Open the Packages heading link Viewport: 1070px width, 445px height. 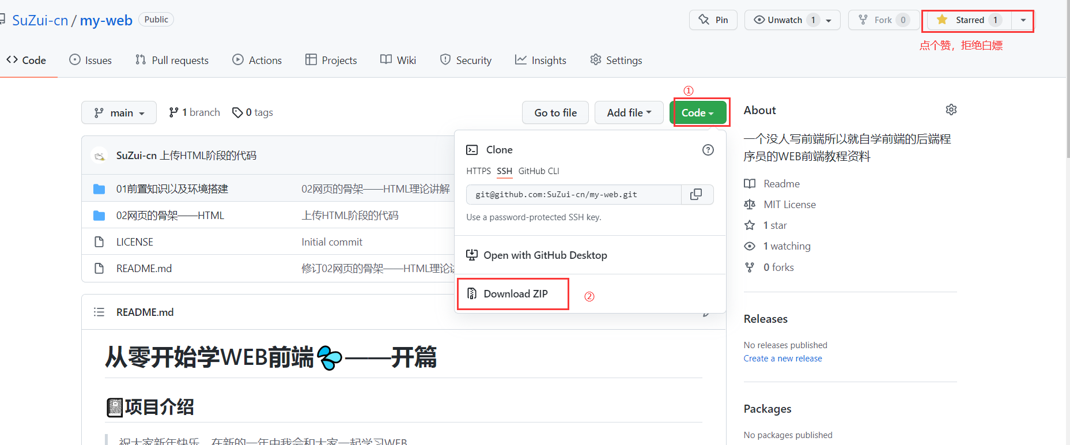click(767, 409)
